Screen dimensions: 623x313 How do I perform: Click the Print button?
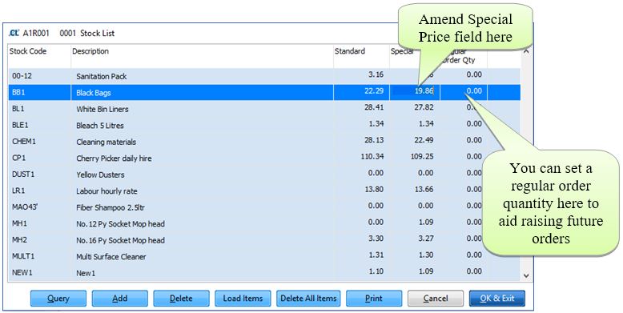[x=374, y=299]
